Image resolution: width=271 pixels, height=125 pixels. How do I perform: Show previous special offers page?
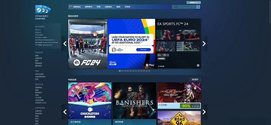pos(65,112)
